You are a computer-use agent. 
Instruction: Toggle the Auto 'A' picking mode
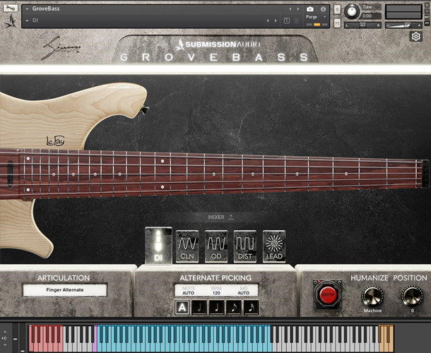click(182, 307)
